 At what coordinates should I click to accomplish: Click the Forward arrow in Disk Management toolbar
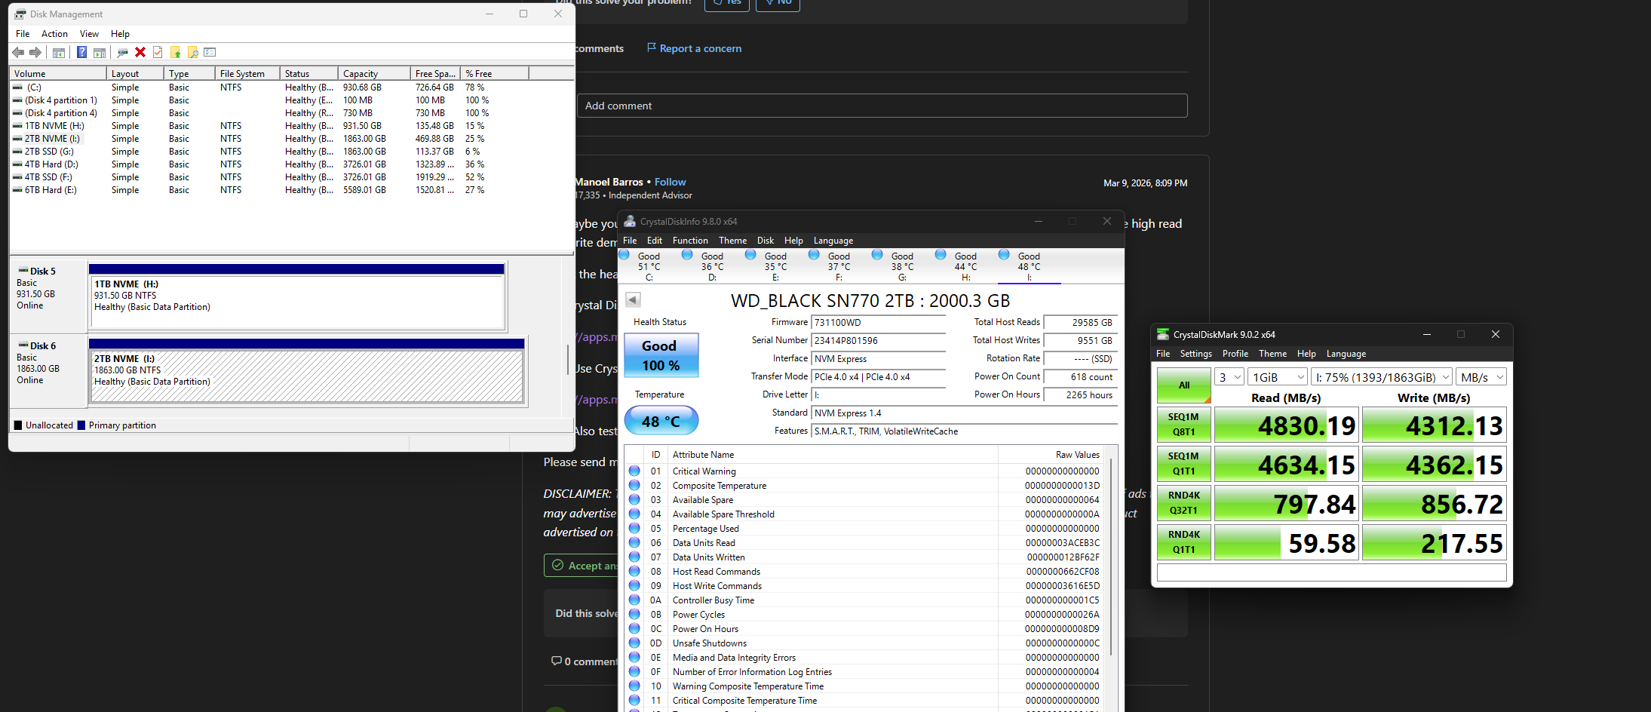coord(35,52)
